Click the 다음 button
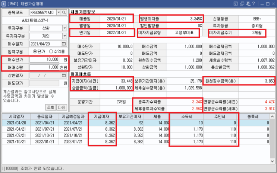 pos(62,107)
